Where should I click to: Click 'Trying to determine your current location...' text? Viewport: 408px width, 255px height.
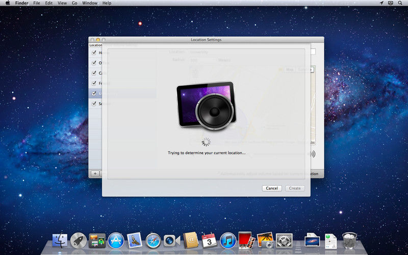207,152
